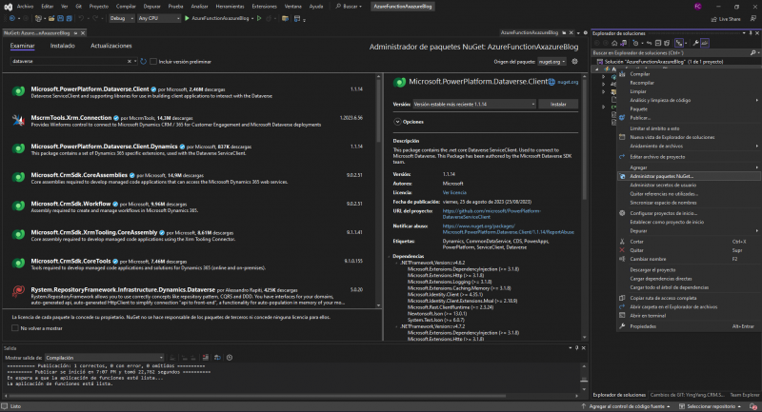
Task: Enable Incluir versión preliminar checkbox
Action: [x=153, y=62]
